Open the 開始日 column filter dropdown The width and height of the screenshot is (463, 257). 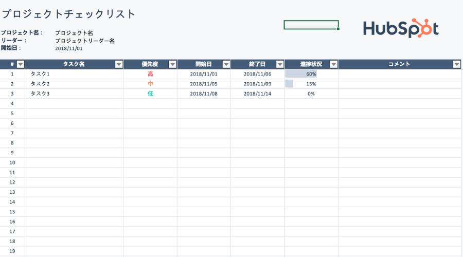click(226, 64)
